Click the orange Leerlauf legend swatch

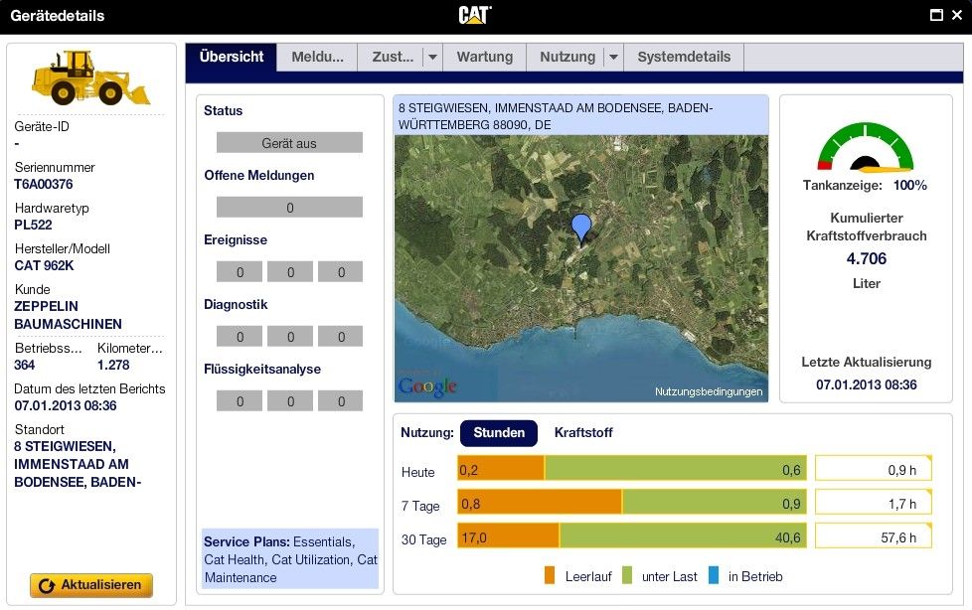(550, 575)
